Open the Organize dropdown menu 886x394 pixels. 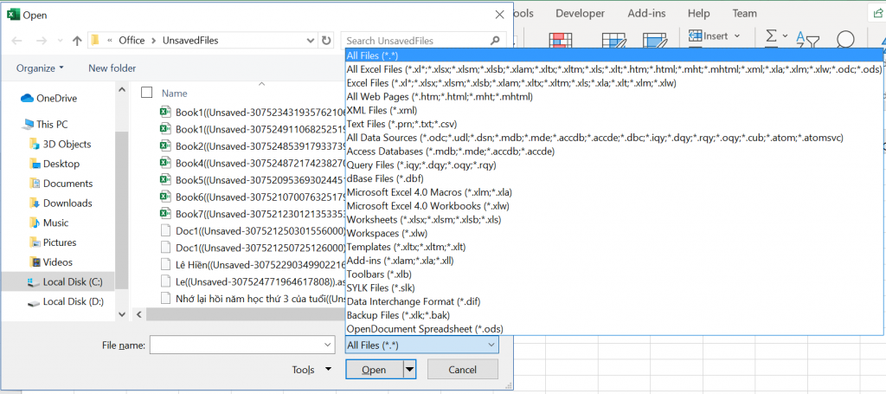pyautogui.click(x=40, y=68)
